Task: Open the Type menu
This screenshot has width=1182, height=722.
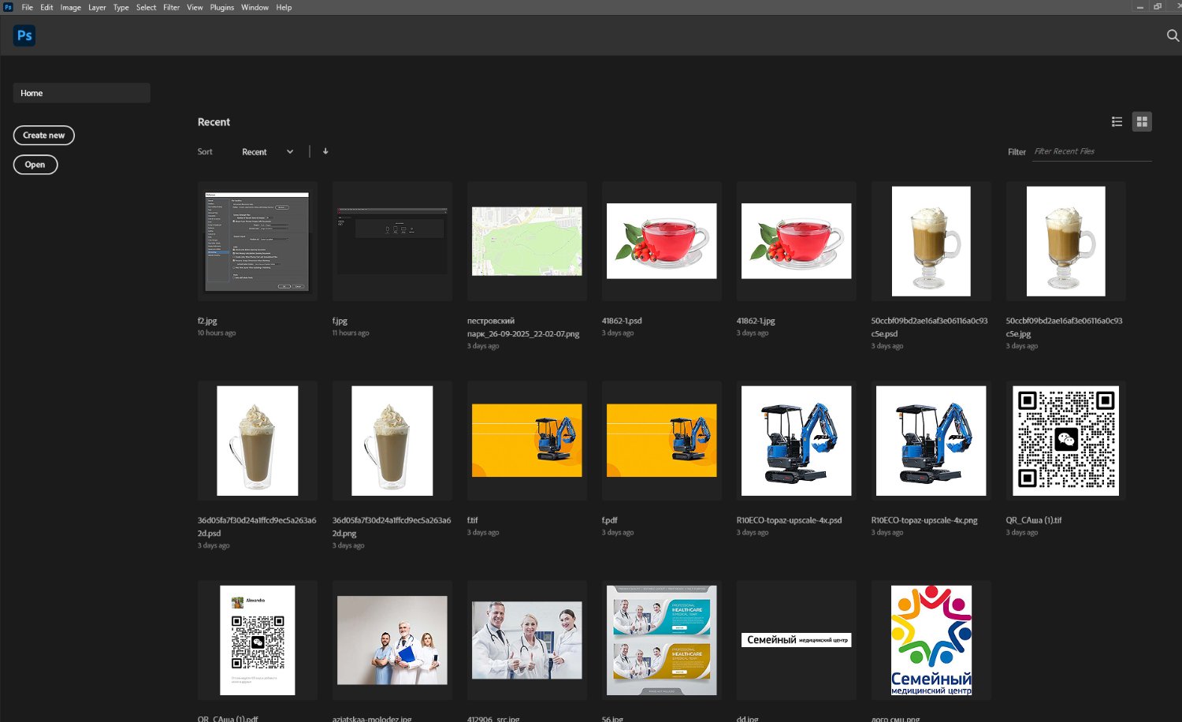Action: (x=121, y=7)
